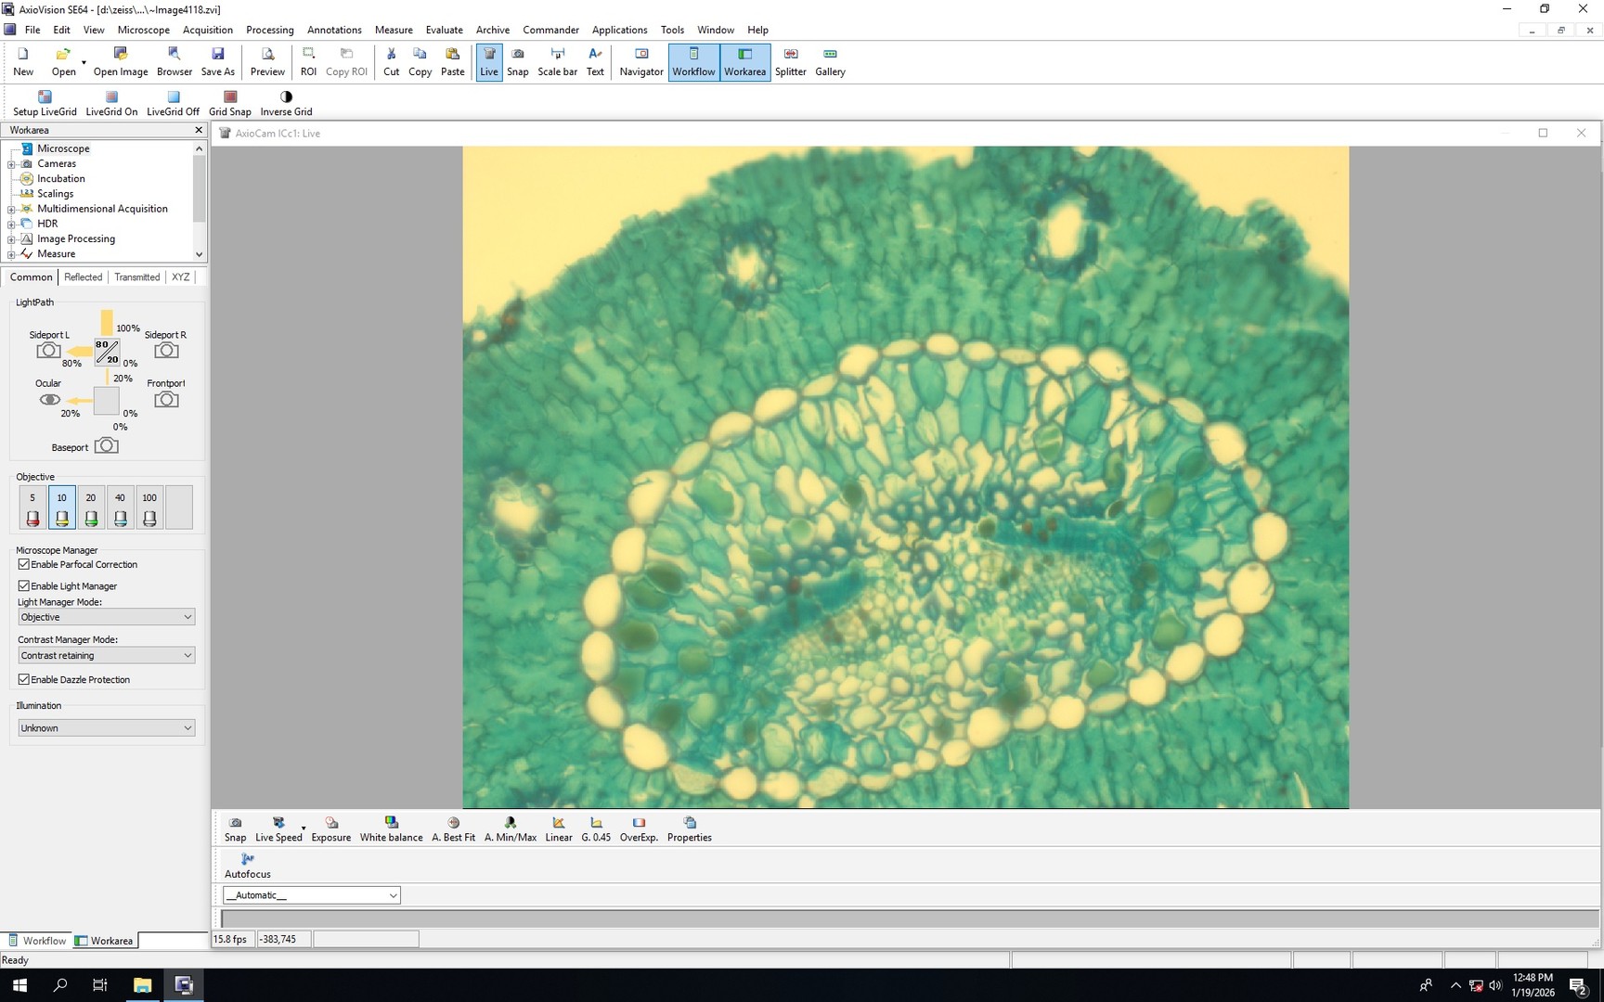Switch to the Transmitted tab
This screenshot has width=1604, height=1002.
[136, 276]
